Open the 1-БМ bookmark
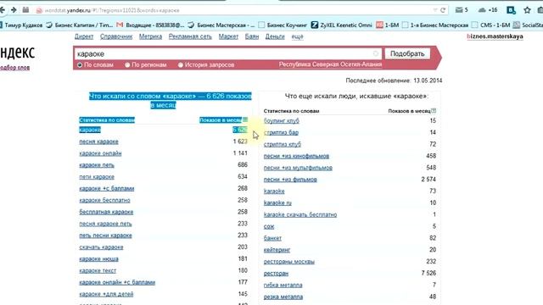This screenshot has width=543, height=305. (x=388, y=25)
